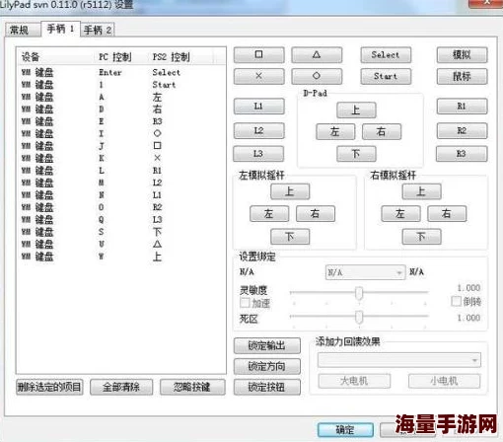This screenshot has height=442, width=503.
Task: Click the 鼠标 (Mouse) button
Action: tap(462, 76)
